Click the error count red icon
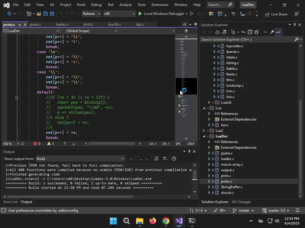 coord(35,144)
